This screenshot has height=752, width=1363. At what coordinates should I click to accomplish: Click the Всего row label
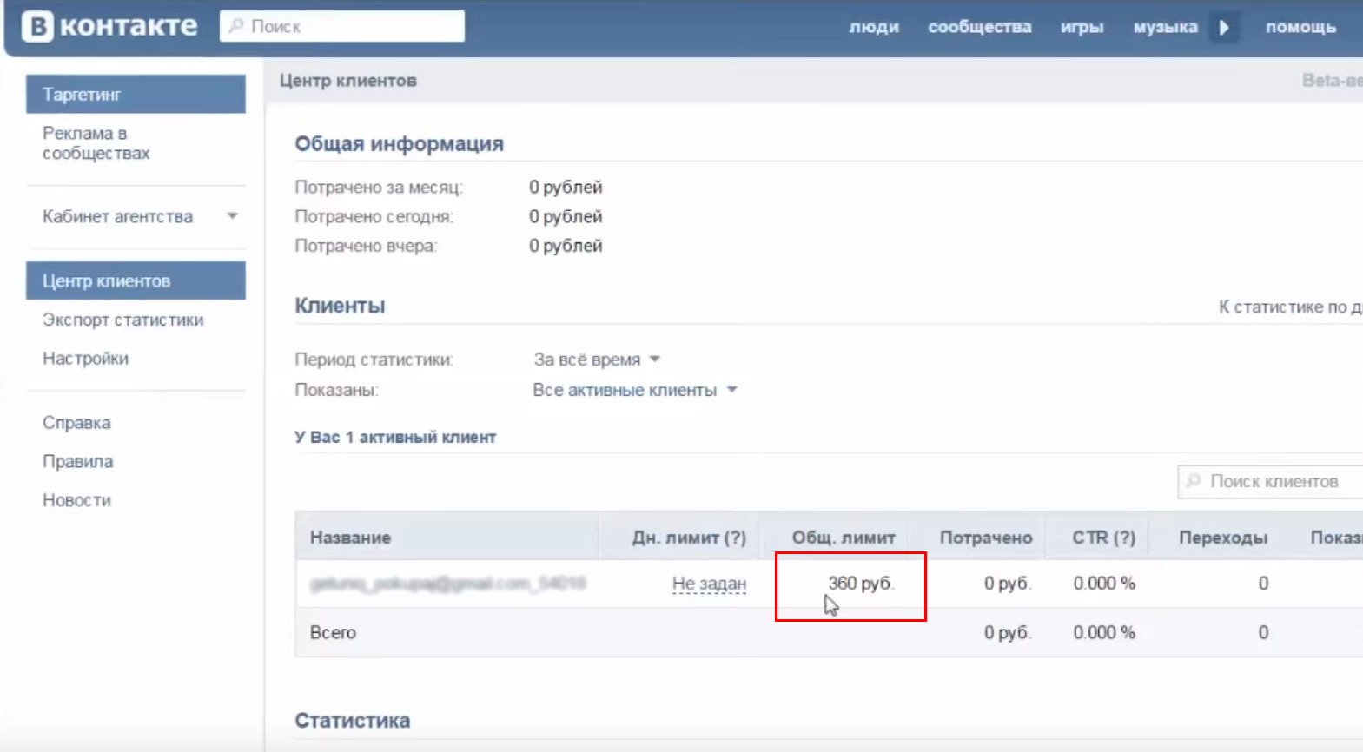[333, 632]
